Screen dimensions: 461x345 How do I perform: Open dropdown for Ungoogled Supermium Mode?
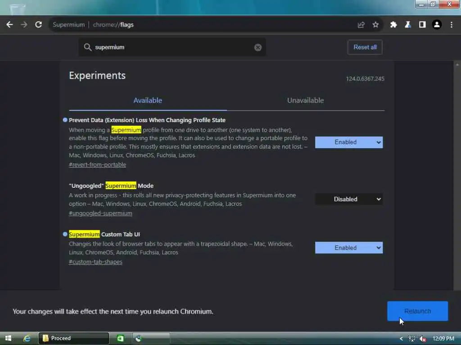[x=349, y=199]
